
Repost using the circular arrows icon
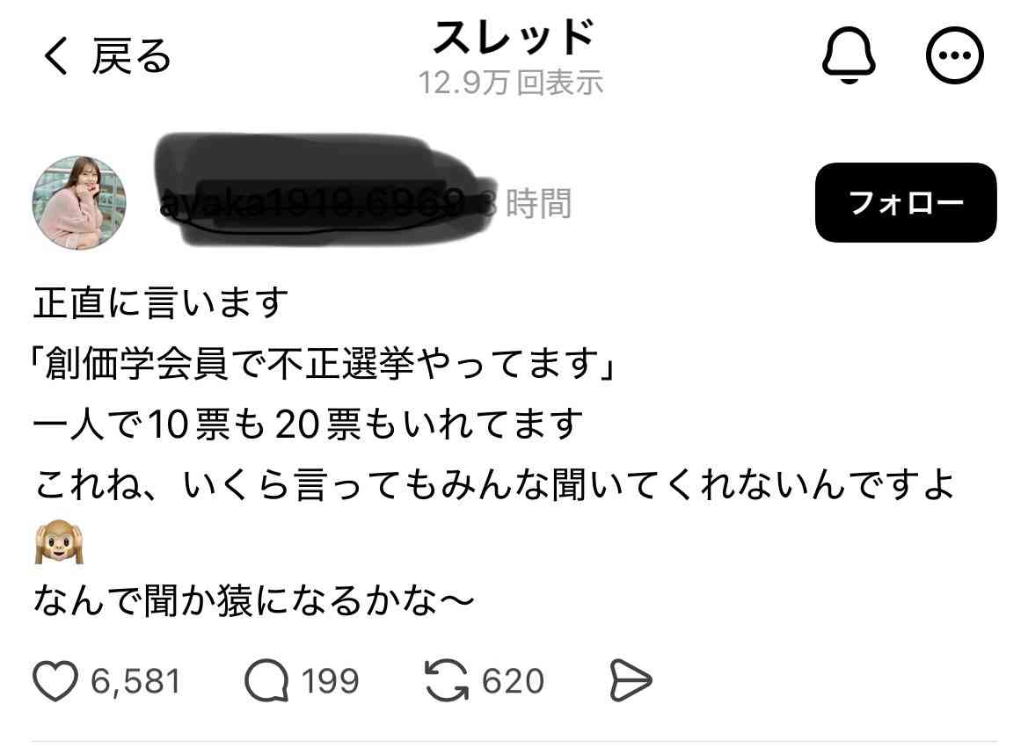click(447, 681)
